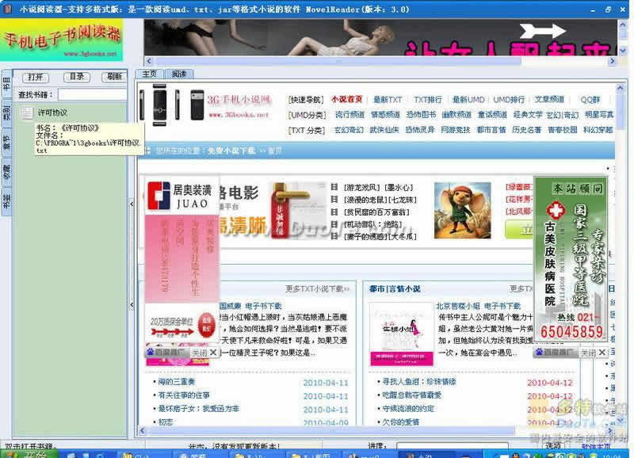Click the 选项 button in status bar
This screenshot has width=634, height=458.
tap(553, 445)
